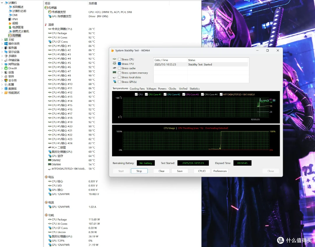
Task: Click the 多媒体 multimedia icon
Action: tap(6, 56)
